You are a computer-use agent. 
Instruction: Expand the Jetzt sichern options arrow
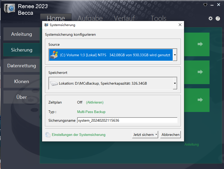[156, 134]
